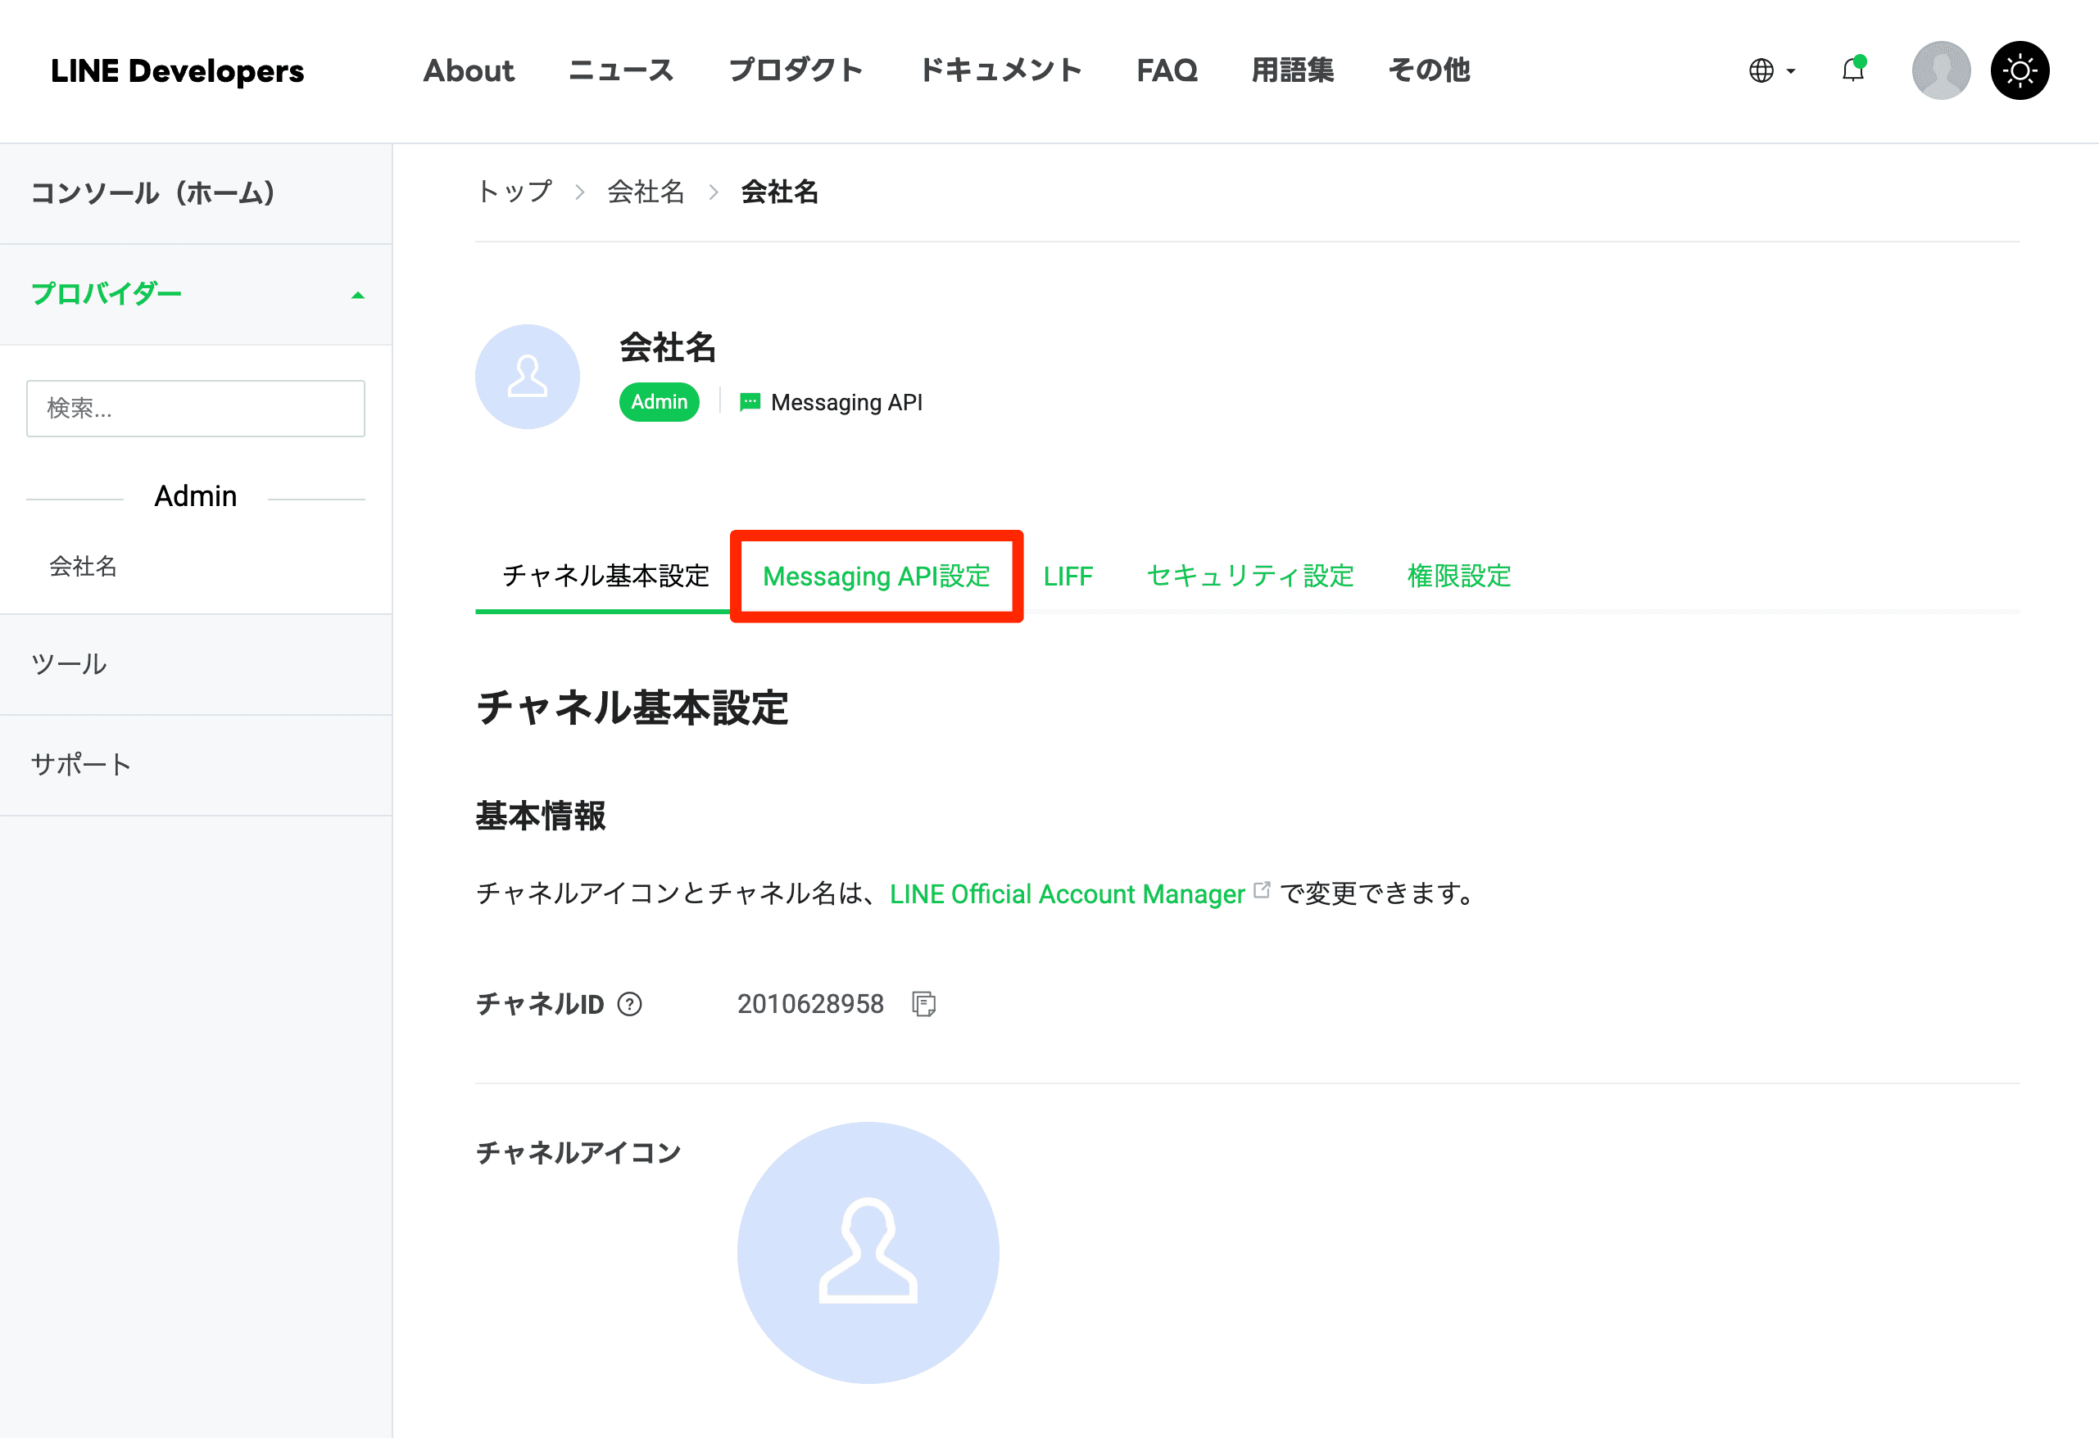Image resolution: width=2099 pixels, height=1438 pixels.
Task: Open the プロバイダー sidebar heading
Action: [x=107, y=293]
